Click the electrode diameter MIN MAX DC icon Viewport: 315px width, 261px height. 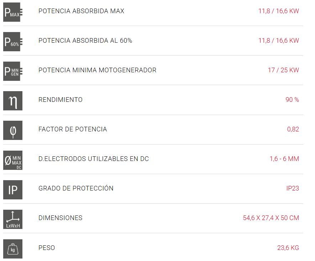click(13, 160)
